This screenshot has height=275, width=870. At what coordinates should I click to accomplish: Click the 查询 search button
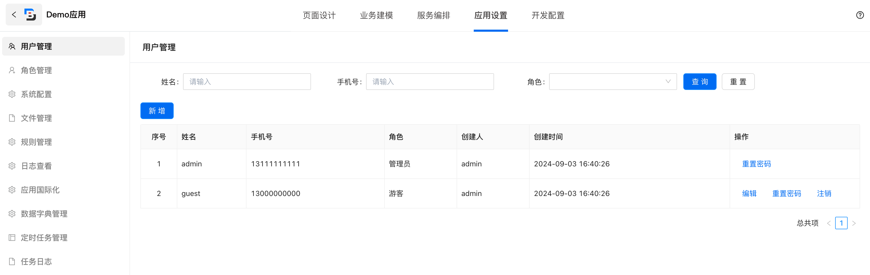point(699,82)
